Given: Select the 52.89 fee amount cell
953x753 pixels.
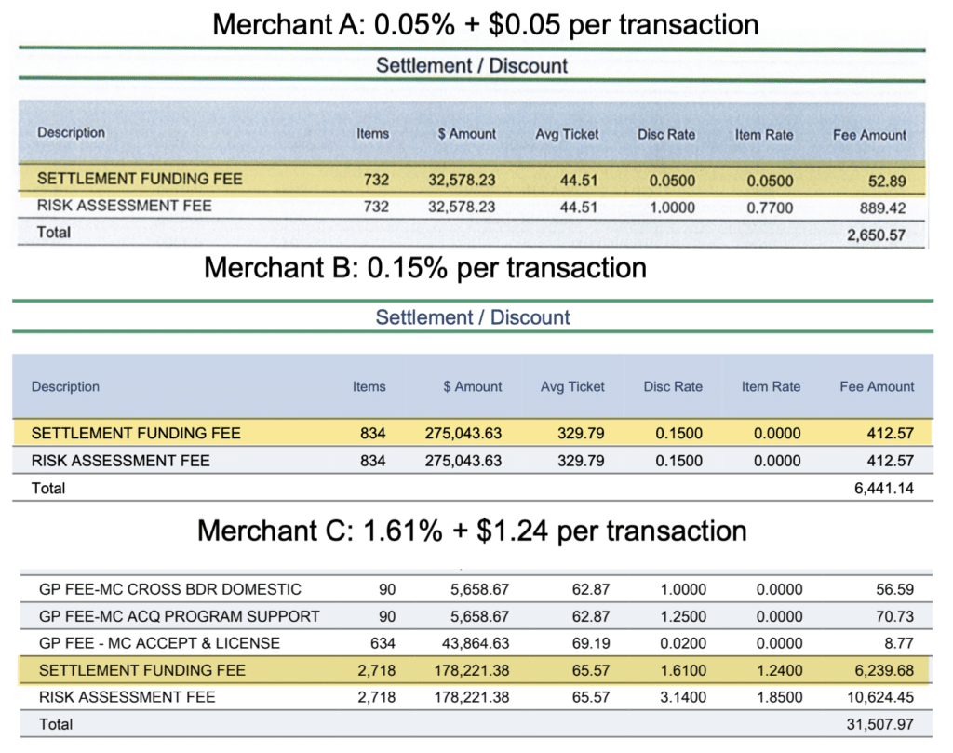Looking at the screenshot, I should point(887,180).
